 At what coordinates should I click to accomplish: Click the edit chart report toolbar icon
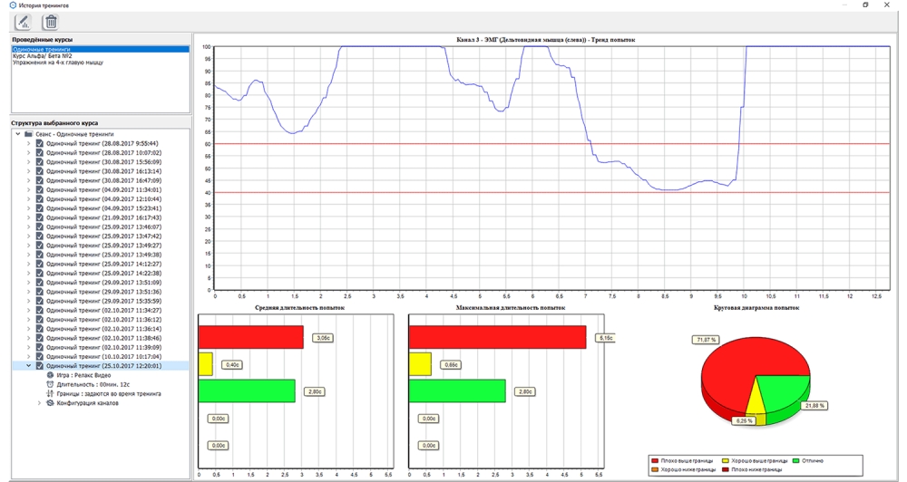pos(22,23)
